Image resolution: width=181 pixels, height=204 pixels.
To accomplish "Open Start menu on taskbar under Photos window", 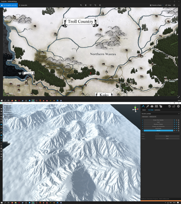I will coord(1,101).
